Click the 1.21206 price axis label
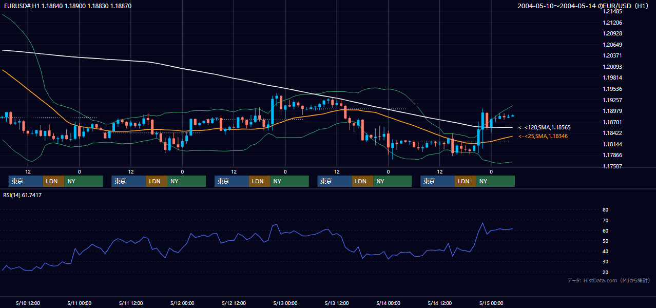Screen dimensions: 656x308 (613, 23)
